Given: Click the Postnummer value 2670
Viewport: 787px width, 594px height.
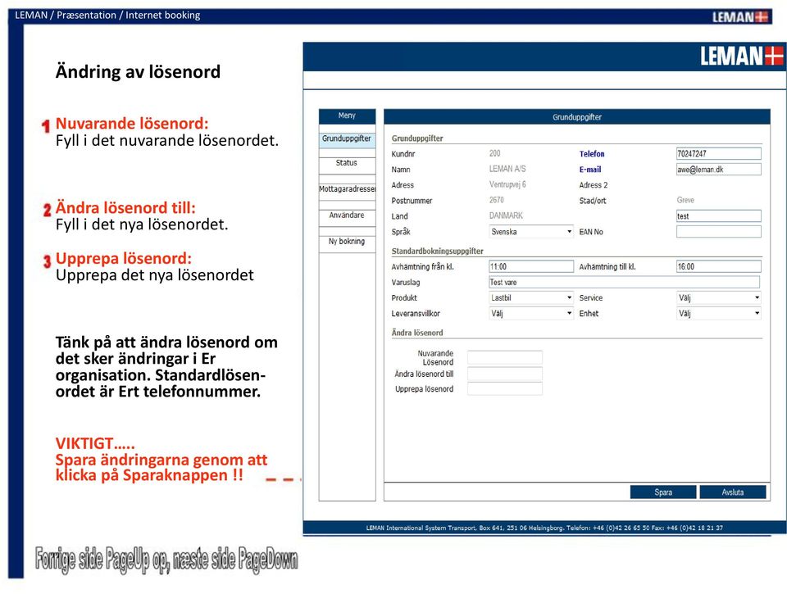Looking at the screenshot, I should [497, 200].
